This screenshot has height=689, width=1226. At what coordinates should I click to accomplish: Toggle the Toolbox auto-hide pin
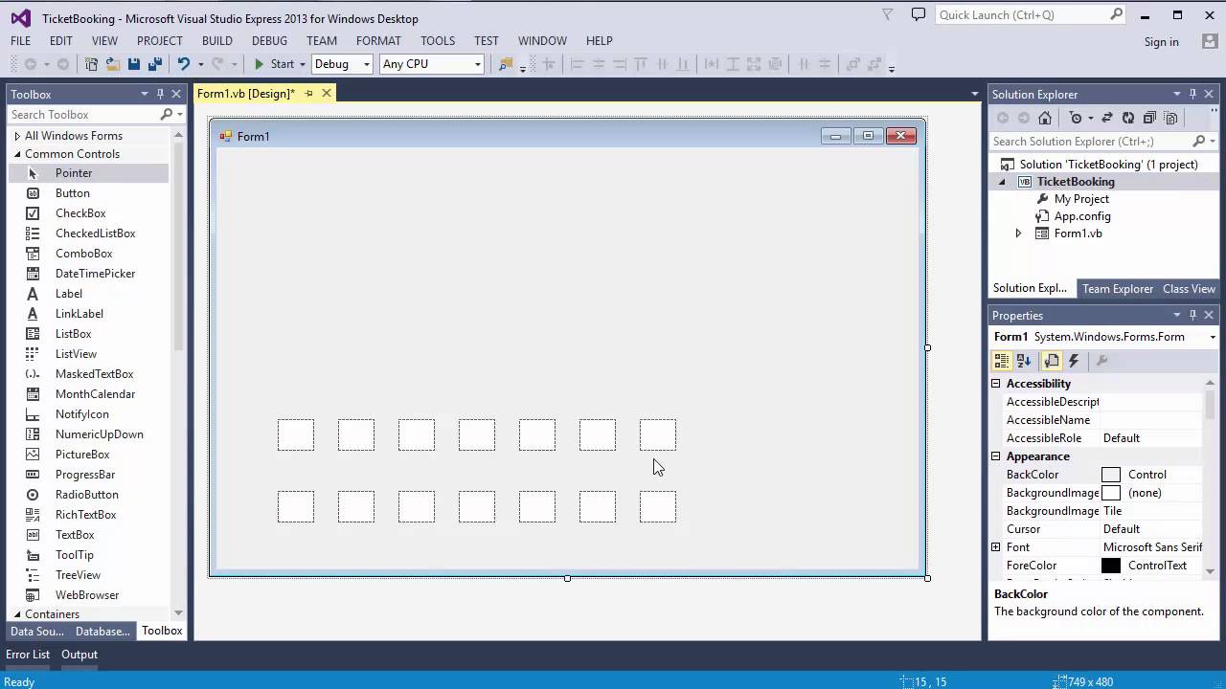[161, 94]
